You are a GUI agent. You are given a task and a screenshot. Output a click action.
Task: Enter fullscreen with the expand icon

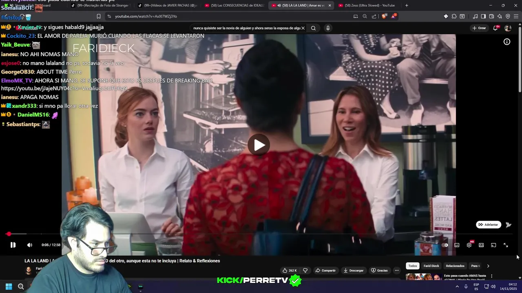pyautogui.click(x=506, y=245)
